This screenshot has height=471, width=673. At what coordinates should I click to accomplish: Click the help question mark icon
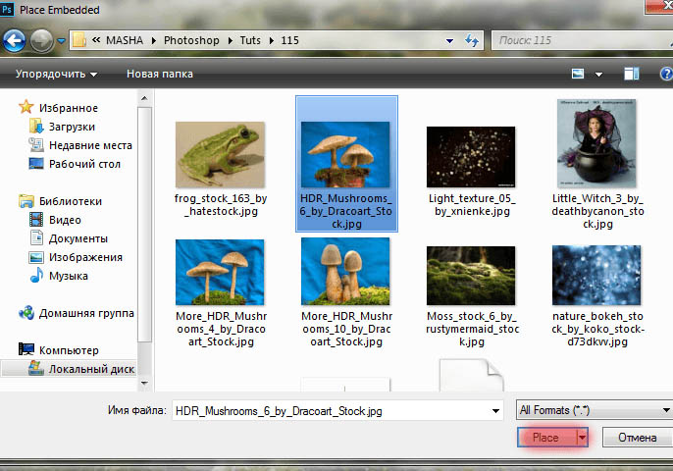pyautogui.click(x=666, y=74)
